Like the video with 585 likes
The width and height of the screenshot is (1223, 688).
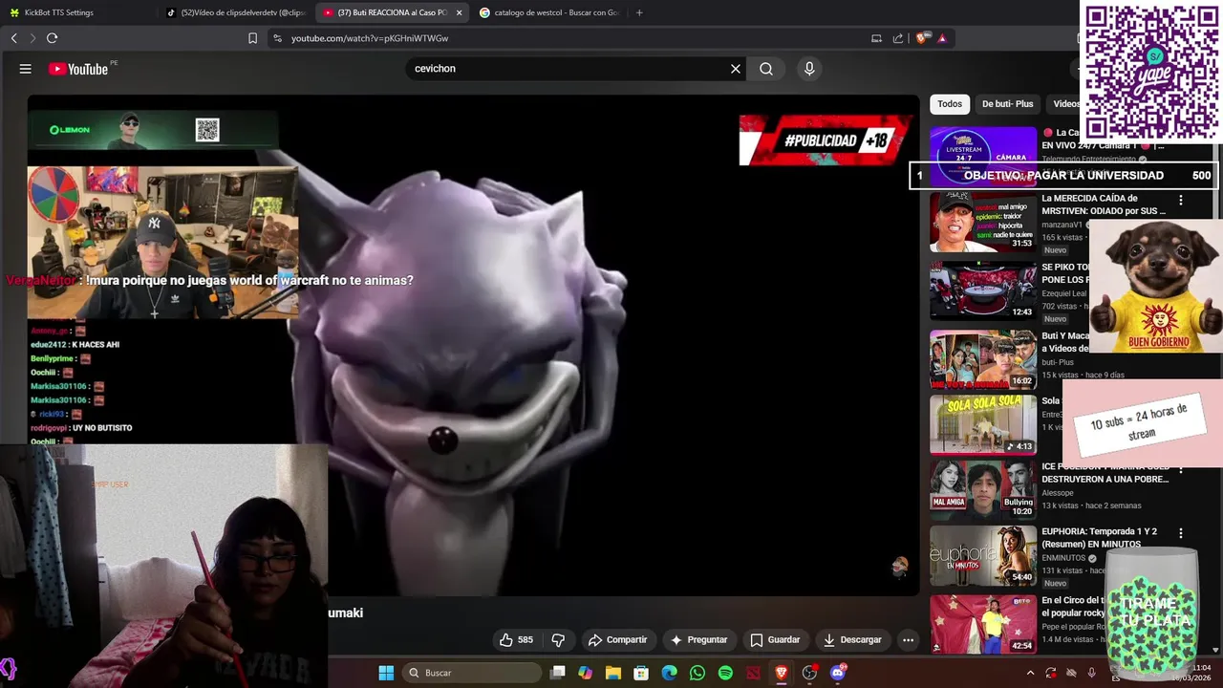click(x=516, y=639)
